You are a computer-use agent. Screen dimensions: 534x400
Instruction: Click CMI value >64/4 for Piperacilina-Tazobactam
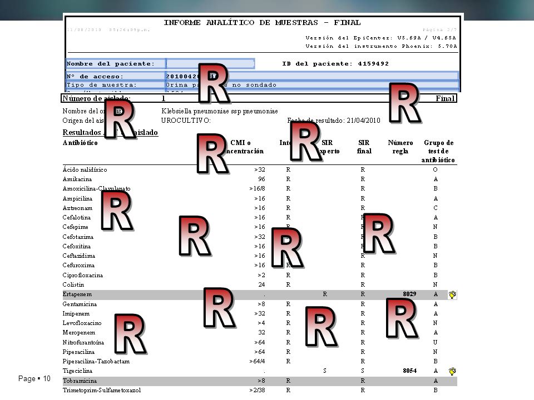[x=258, y=361]
